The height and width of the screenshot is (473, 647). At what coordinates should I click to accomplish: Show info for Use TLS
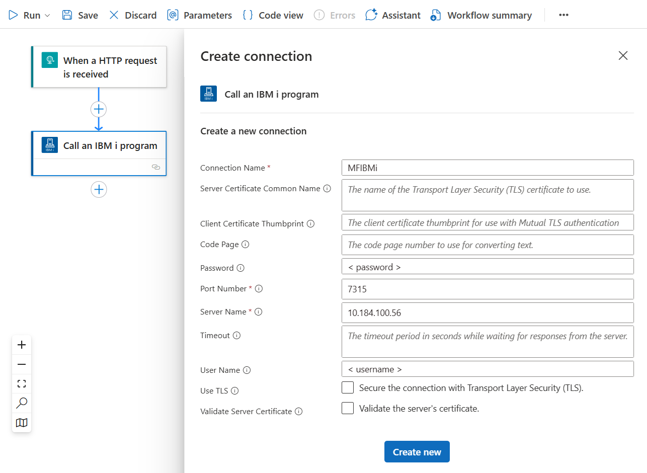[234, 391]
